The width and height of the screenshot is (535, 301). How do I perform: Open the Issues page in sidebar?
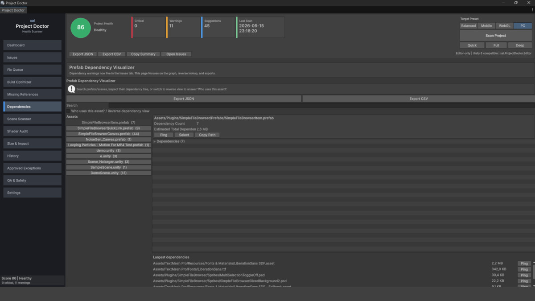point(33,58)
